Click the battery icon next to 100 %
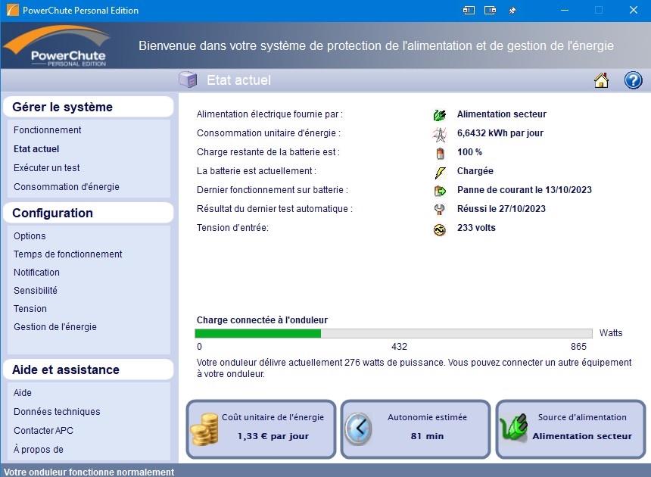Image resolution: width=651 pixels, height=477 pixels. [440, 153]
